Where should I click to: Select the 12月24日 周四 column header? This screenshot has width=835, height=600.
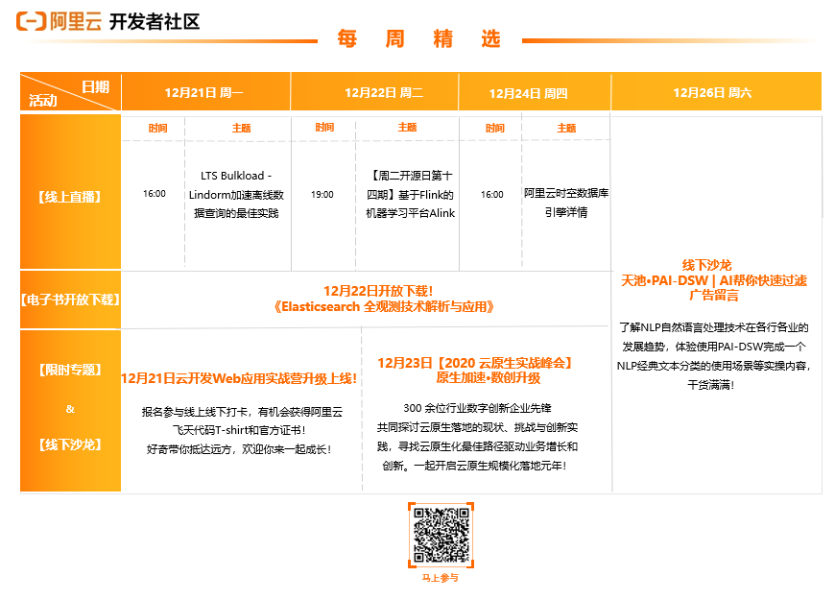pos(528,94)
